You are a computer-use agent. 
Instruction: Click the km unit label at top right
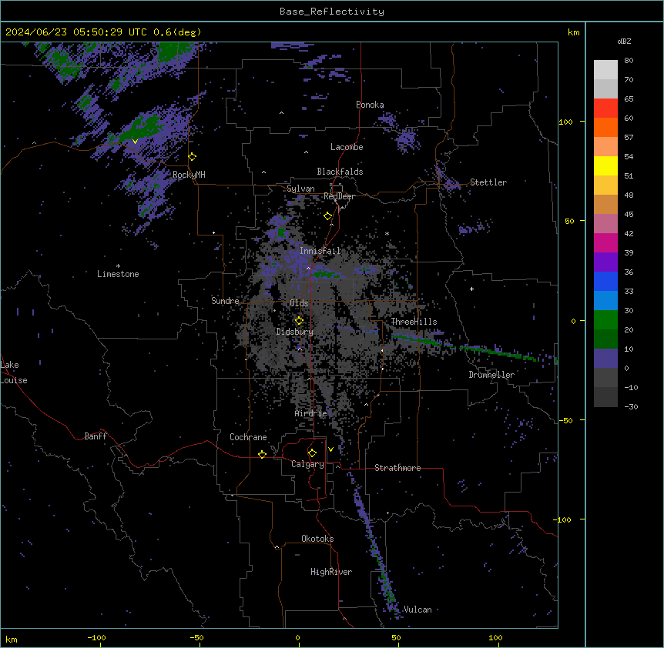(573, 32)
